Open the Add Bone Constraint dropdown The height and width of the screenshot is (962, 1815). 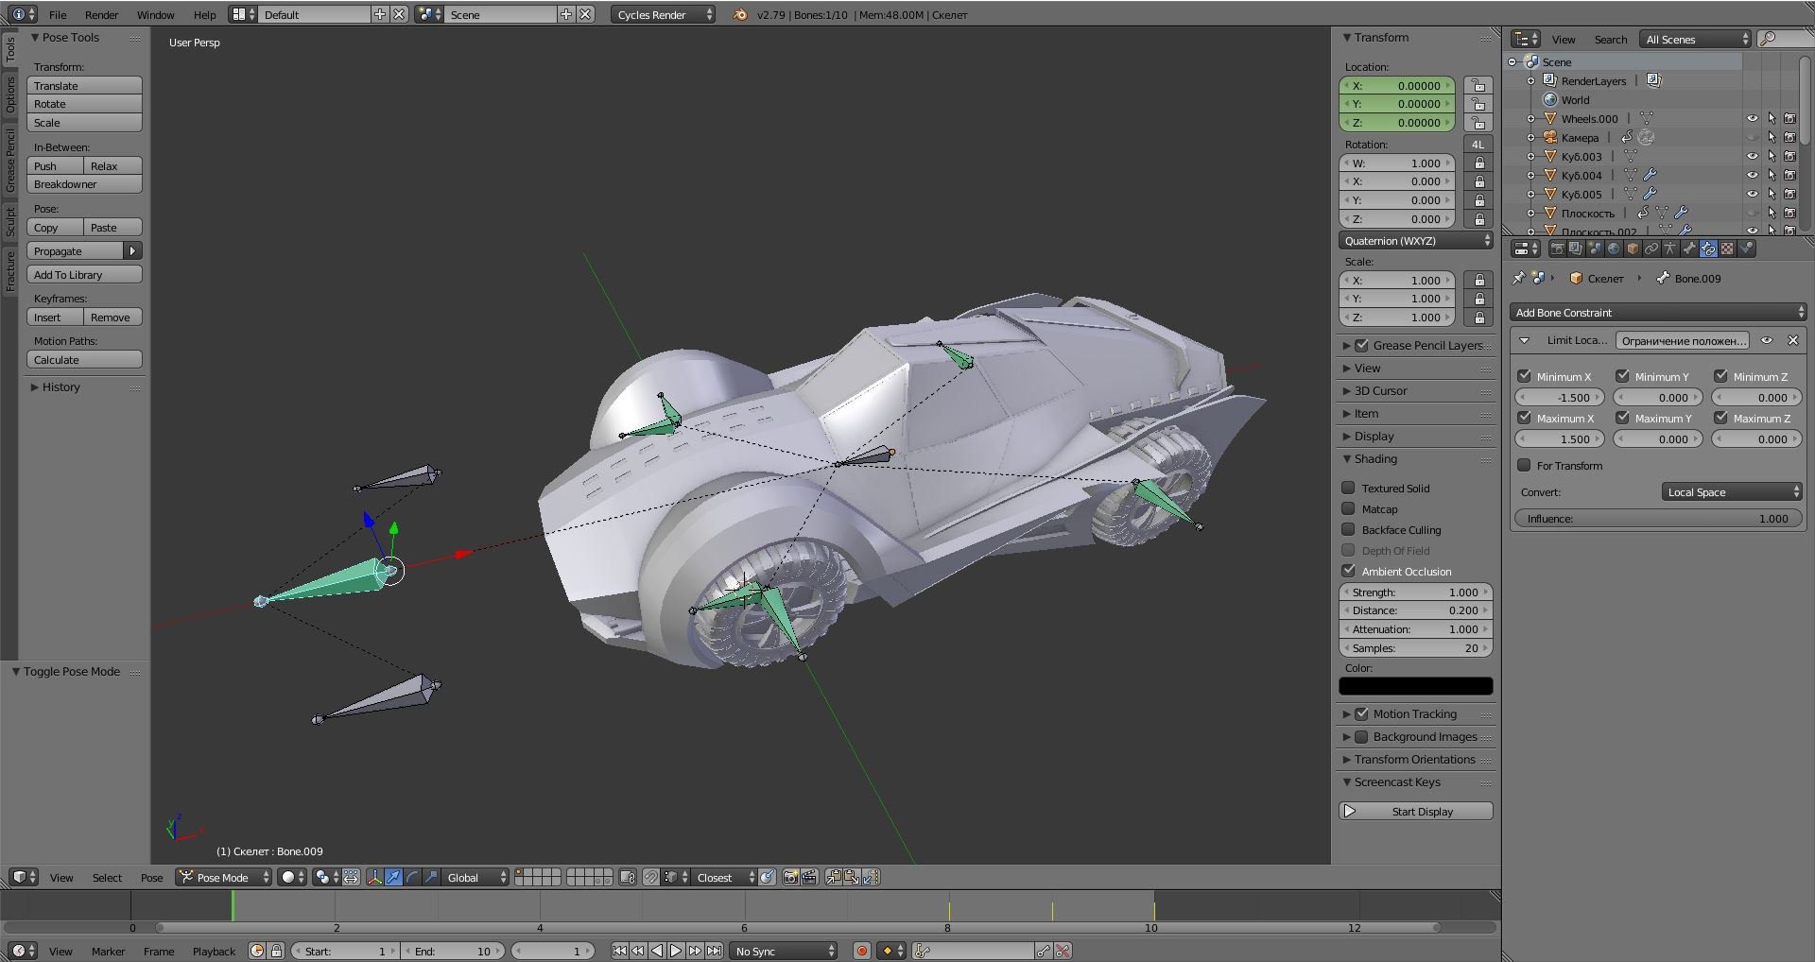[1658, 312]
